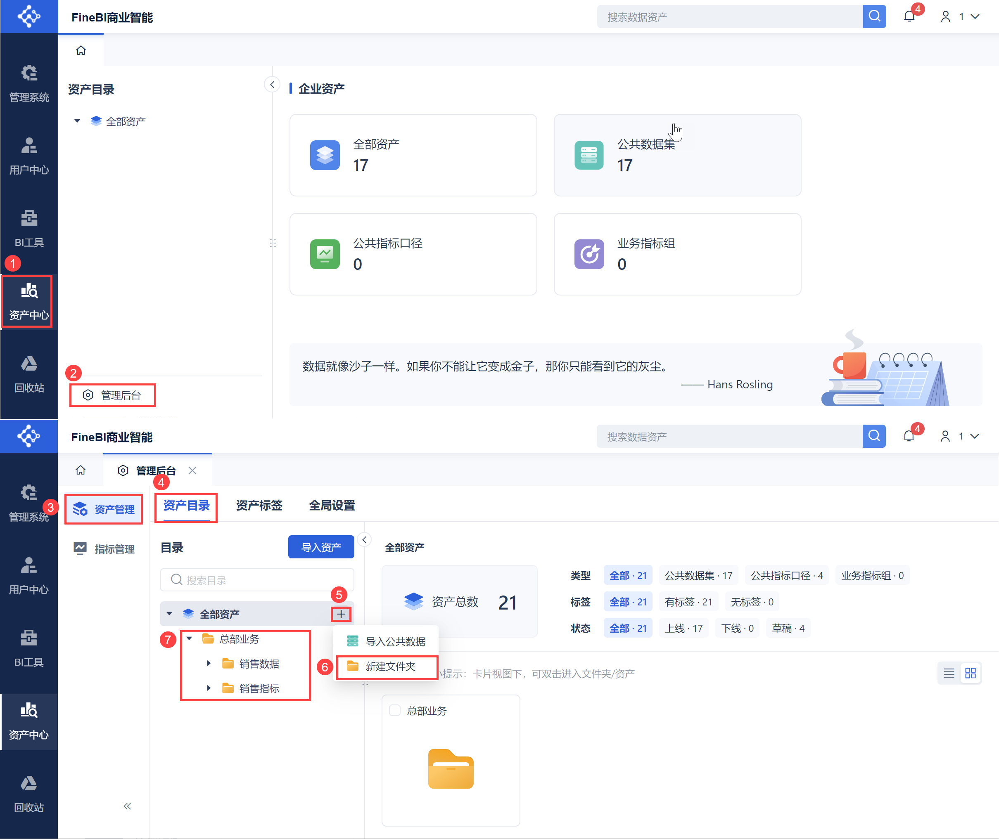Collapse the 总部业务 folder arrow
This screenshot has width=999, height=839.
pyautogui.click(x=190, y=638)
